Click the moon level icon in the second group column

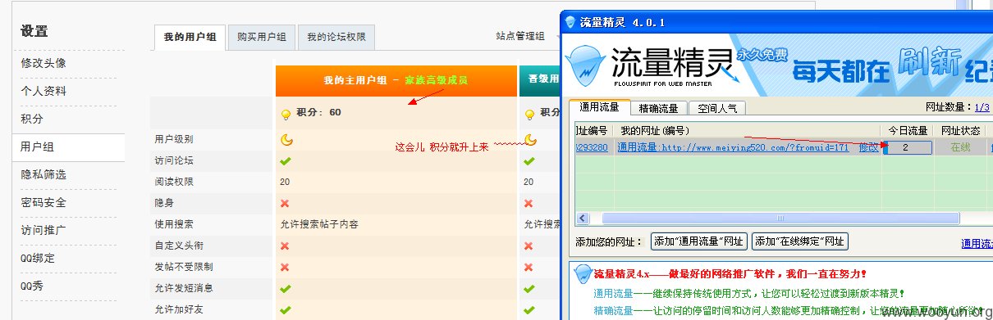(531, 140)
